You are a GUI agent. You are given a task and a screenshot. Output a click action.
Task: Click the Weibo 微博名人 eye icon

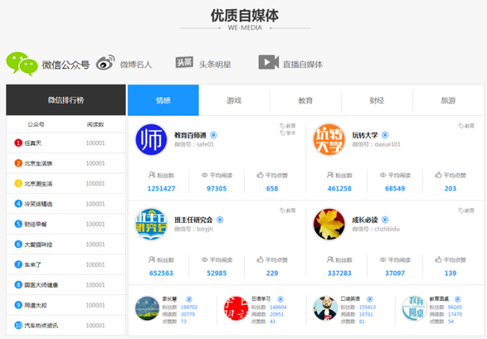pyautogui.click(x=105, y=63)
